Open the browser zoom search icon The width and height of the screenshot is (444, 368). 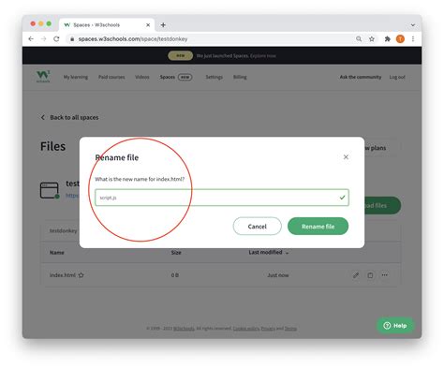(x=359, y=39)
